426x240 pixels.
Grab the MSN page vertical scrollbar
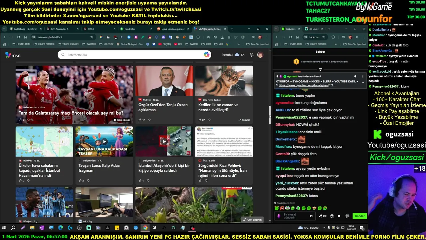pyautogui.click(x=270, y=115)
